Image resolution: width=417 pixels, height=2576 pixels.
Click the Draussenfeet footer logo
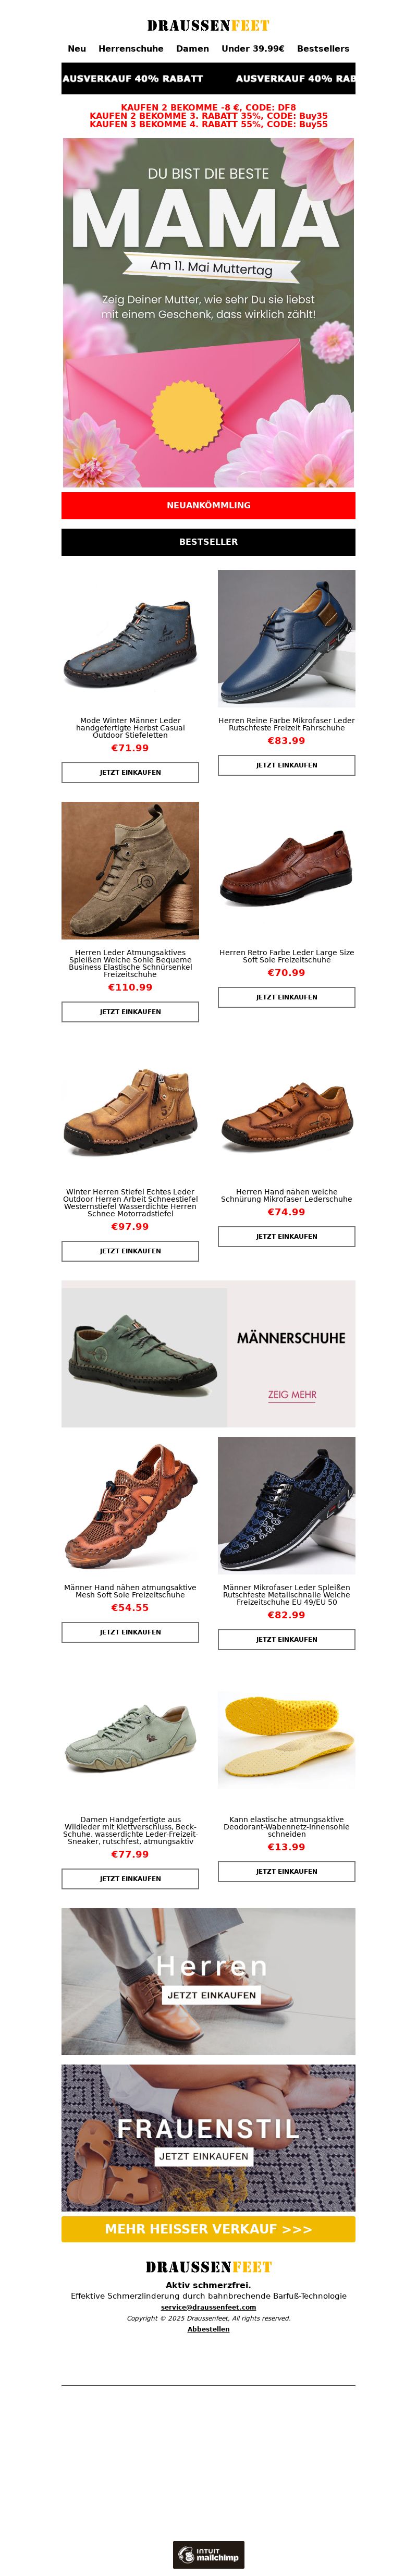click(x=208, y=2267)
